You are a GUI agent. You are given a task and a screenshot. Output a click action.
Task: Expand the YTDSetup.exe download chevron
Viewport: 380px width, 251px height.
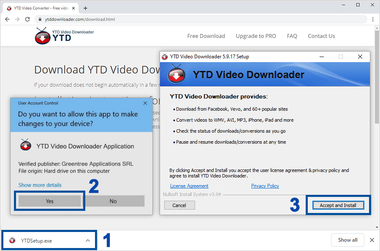[88, 240]
